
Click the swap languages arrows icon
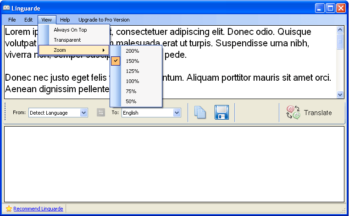point(101,113)
